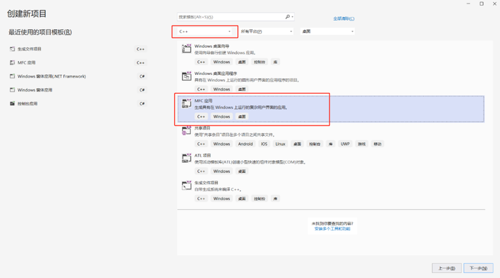
Task: Click the MFC 应用 template icon in results
Action: pos(187,103)
